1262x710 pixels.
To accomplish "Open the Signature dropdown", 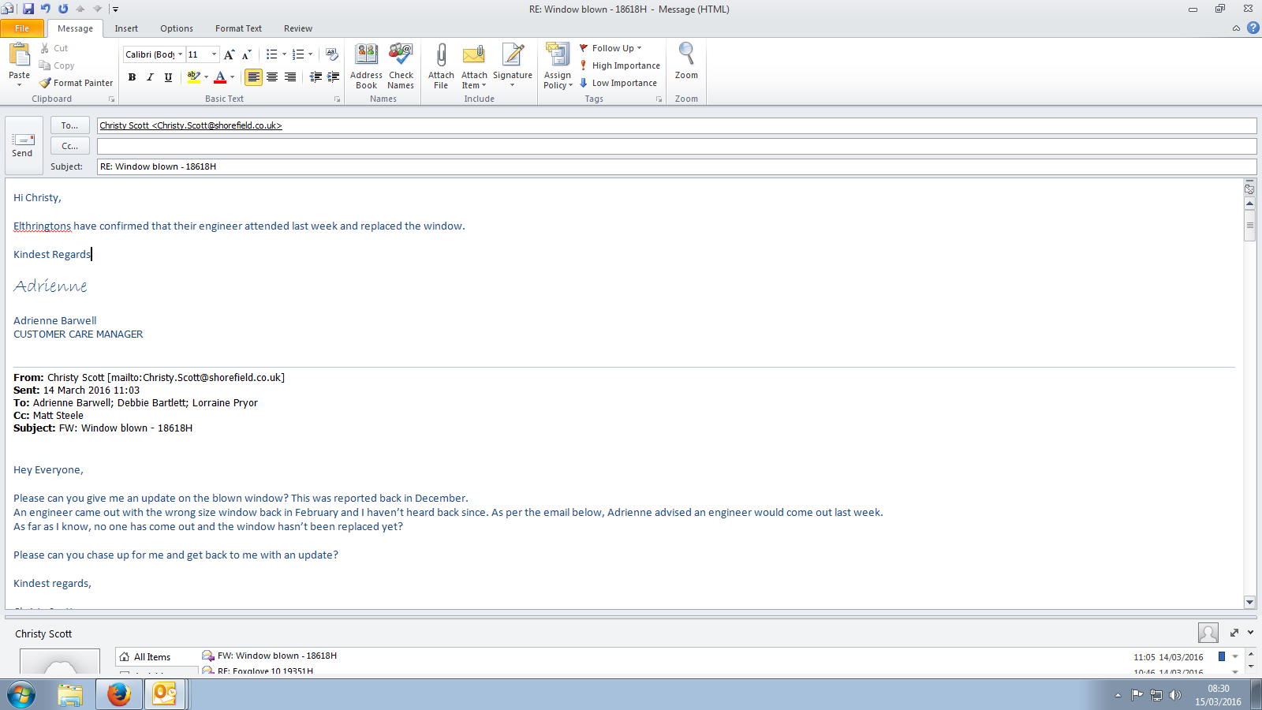I will pos(513,66).
